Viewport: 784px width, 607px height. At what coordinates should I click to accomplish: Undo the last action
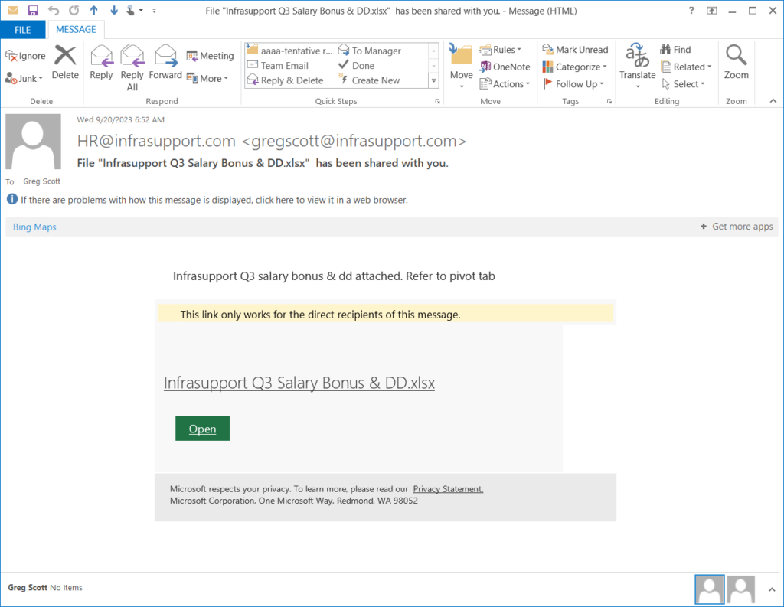click(x=54, y=11)
